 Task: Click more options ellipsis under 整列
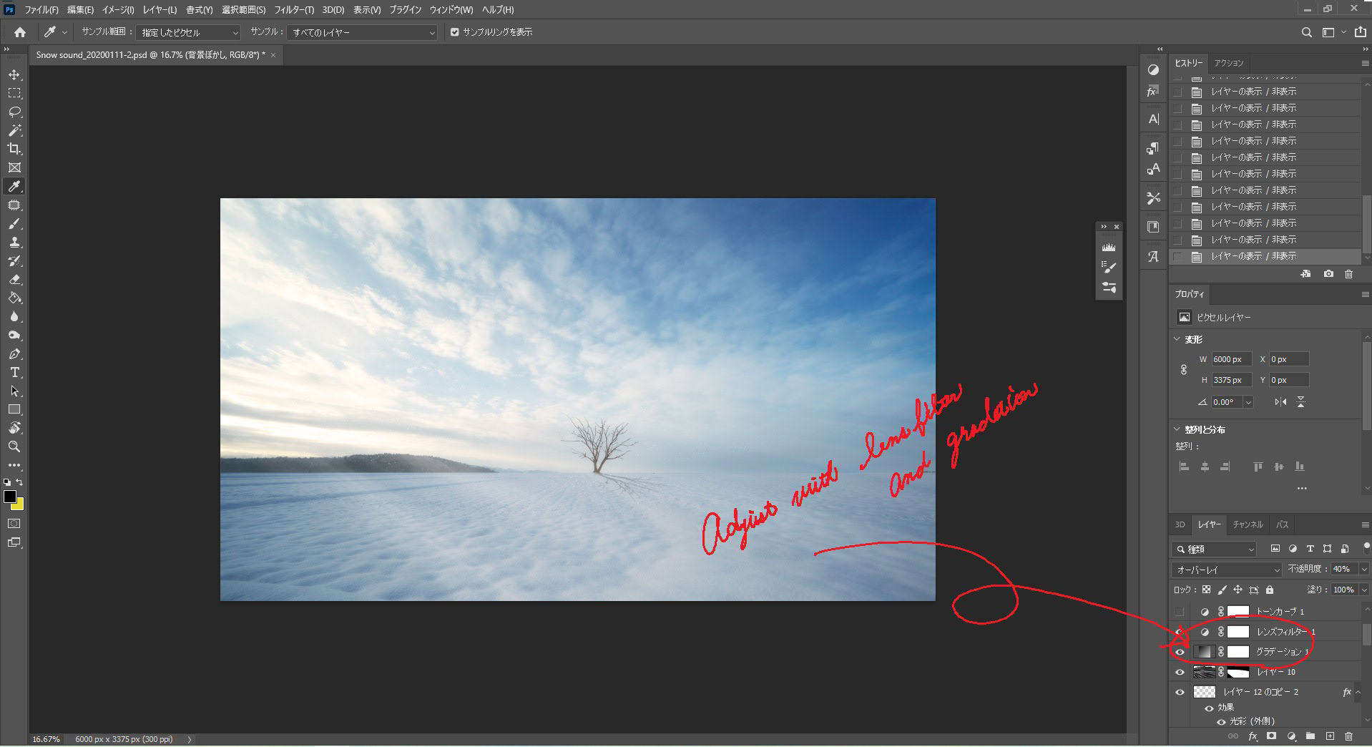[x=1301, y=489]
